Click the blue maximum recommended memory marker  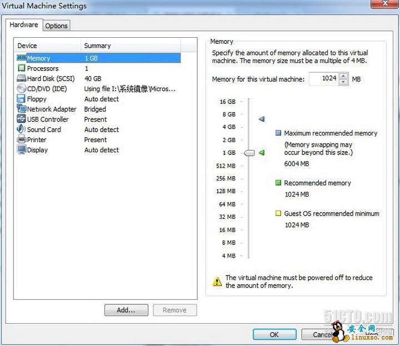pos(262,119)
